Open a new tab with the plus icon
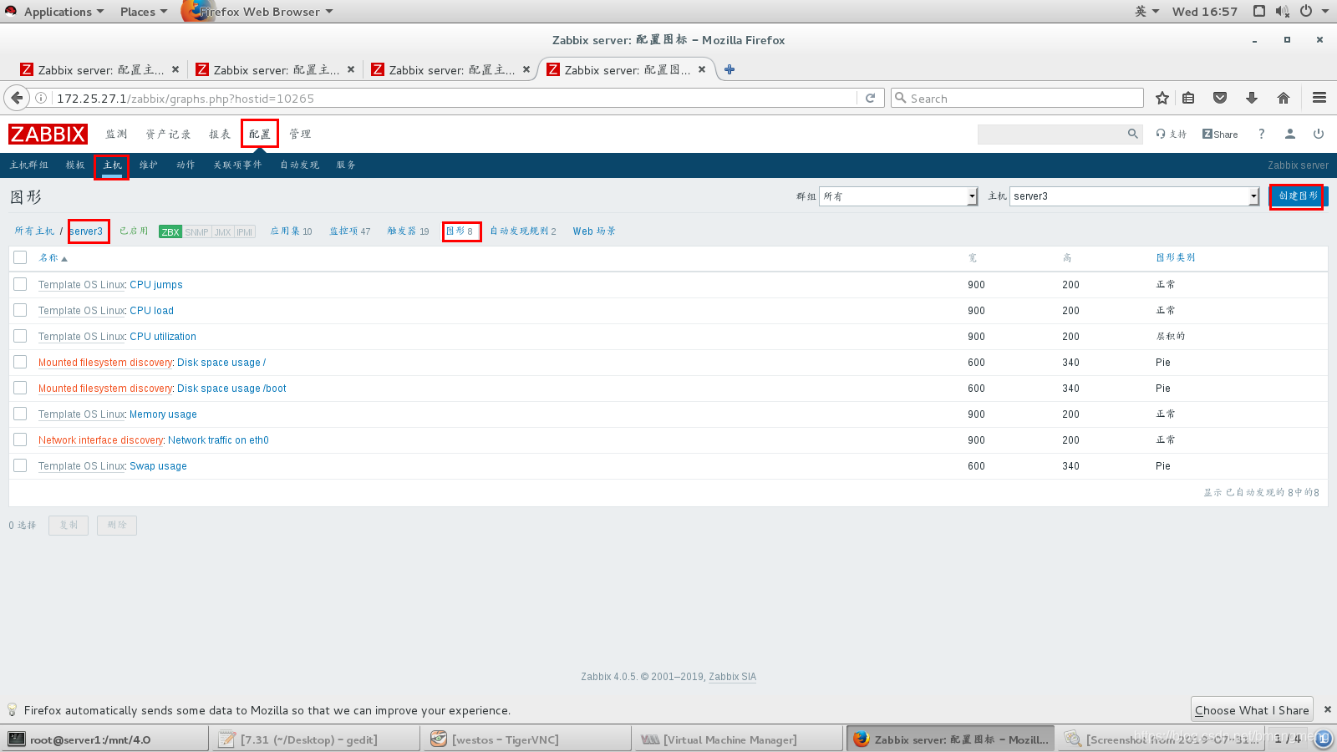Viewport: 1337px width, 752px height. [730, 69]
